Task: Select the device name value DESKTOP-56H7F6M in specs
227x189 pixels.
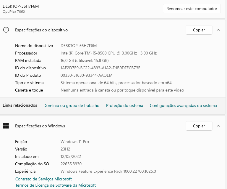Action: [x=79, y=46]
